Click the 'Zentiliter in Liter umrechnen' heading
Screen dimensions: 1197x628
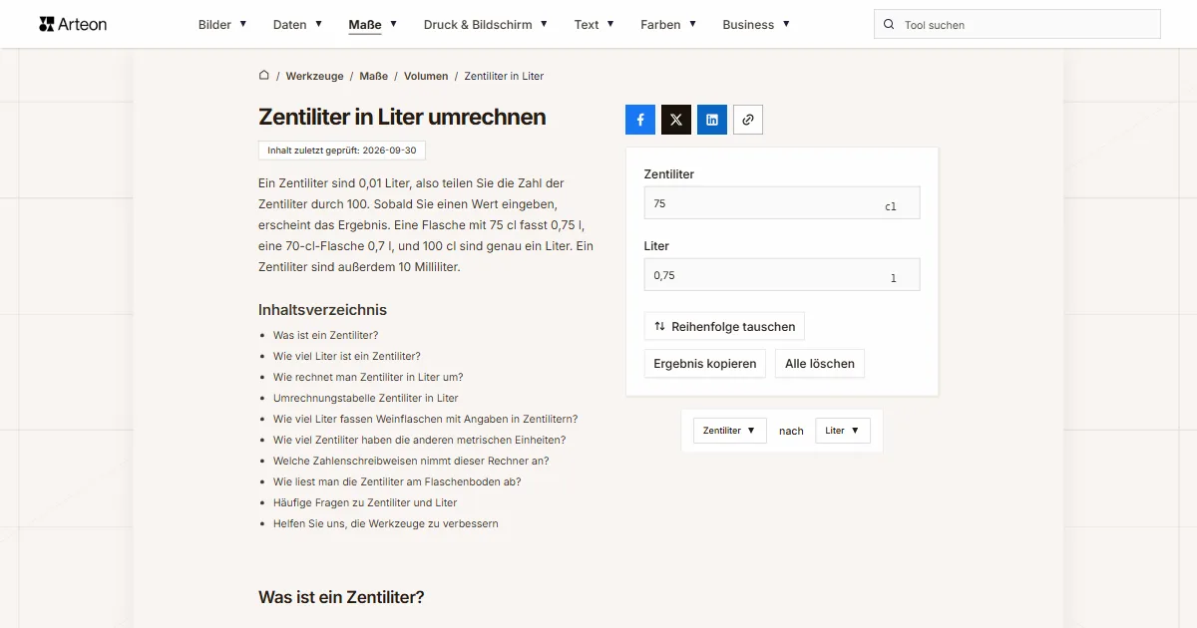402,117
